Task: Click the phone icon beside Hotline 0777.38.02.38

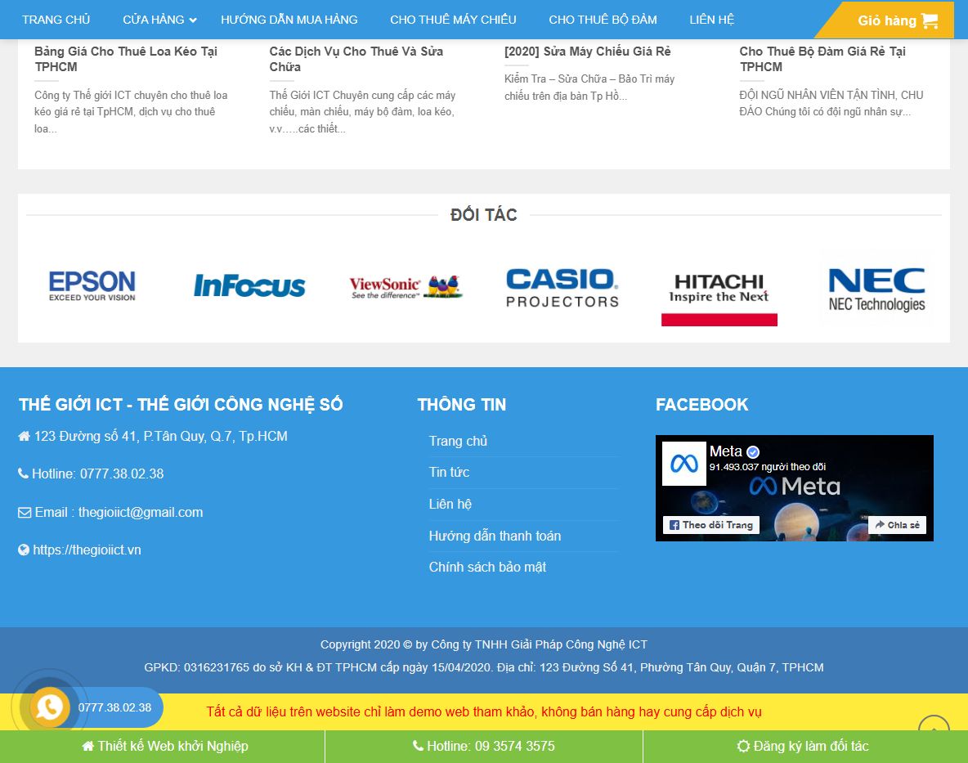Action: pos(23,474)
